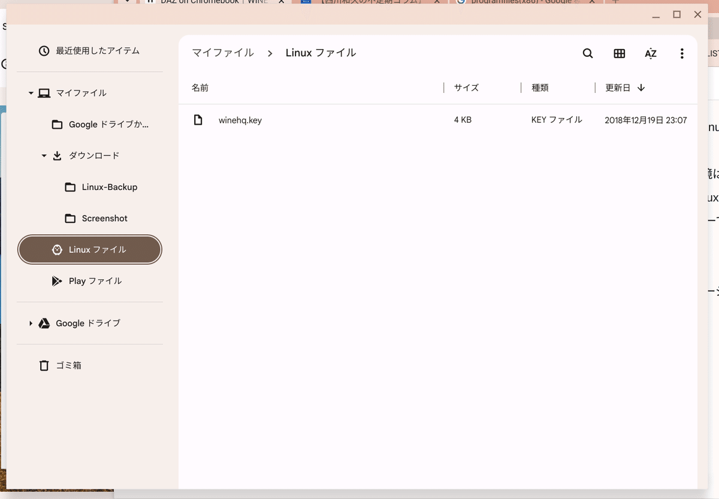Click the Google Drive triangle icon
Viewport: 719px width, 499px height.
44,323
